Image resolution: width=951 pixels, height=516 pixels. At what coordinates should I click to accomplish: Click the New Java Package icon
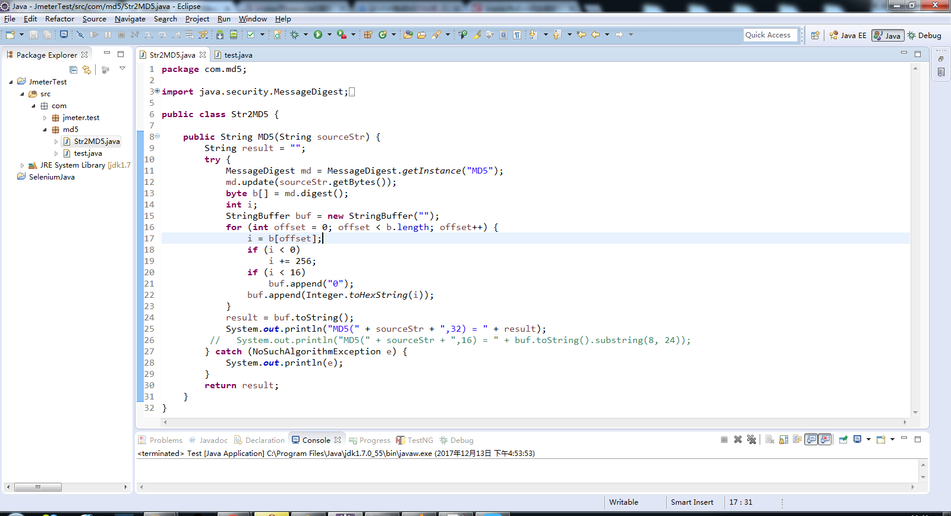368,34
